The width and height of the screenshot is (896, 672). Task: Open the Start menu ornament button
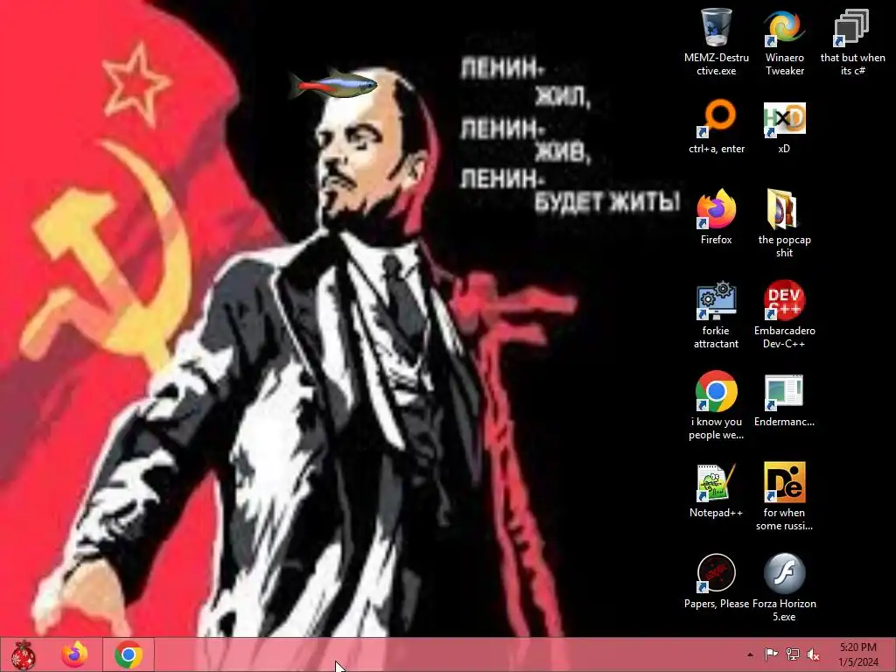(x=24, y=654)
